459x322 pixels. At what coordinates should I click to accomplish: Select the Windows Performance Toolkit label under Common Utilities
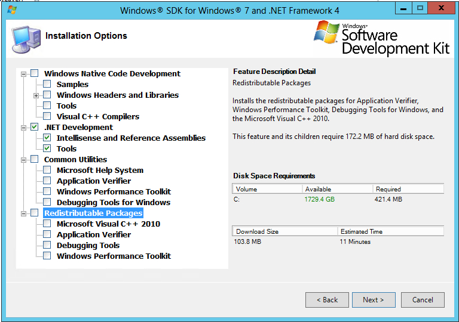(114, 192)
